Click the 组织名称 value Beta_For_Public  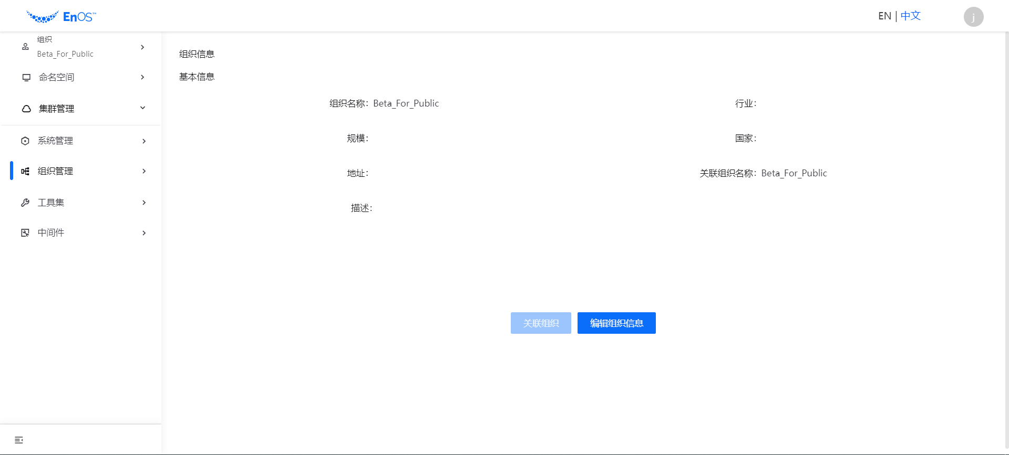406,103
